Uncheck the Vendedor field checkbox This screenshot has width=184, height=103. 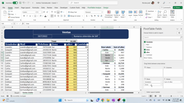tap(145, 42)
